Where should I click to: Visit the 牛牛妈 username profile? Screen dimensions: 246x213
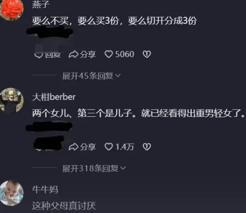click(45, 190)
